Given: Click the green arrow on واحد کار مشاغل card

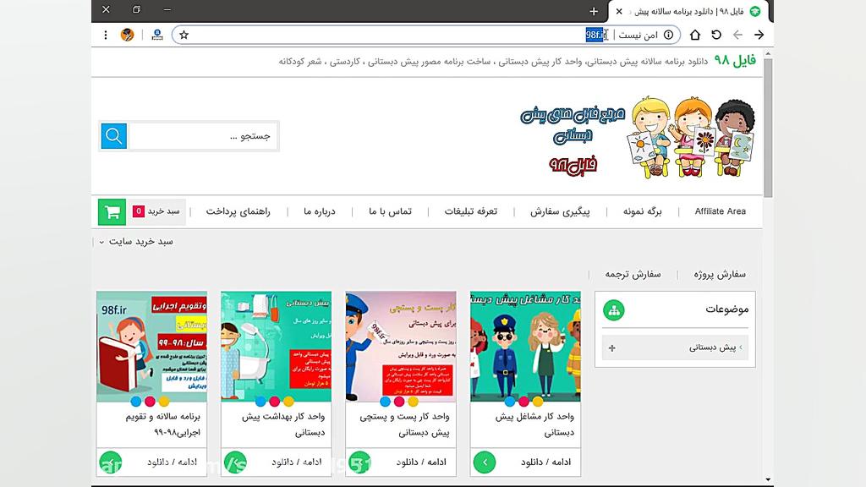Looking at the screenshot, I should (484, 462).
